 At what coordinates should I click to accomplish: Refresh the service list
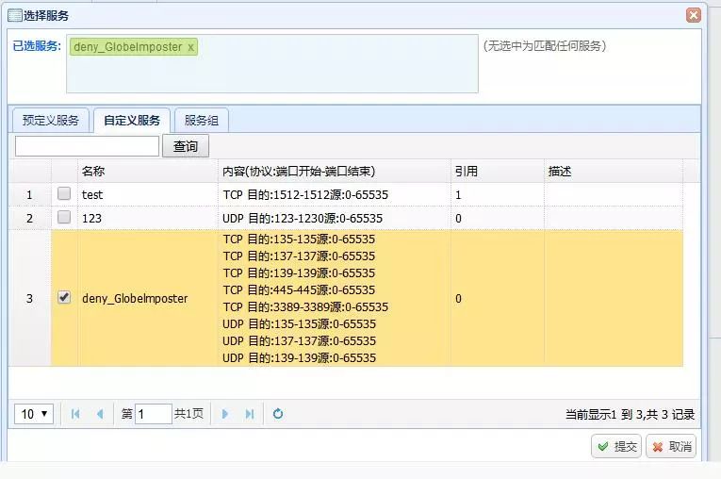(278, 414)
